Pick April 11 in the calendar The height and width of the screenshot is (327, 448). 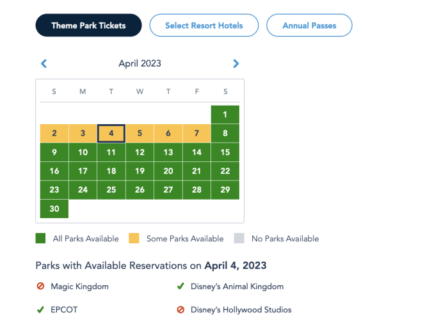pos(111,152)
